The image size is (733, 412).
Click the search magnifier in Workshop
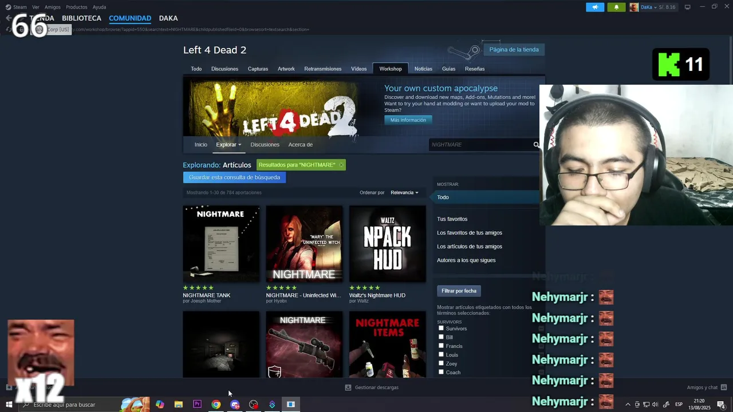[x=536, y=145]
